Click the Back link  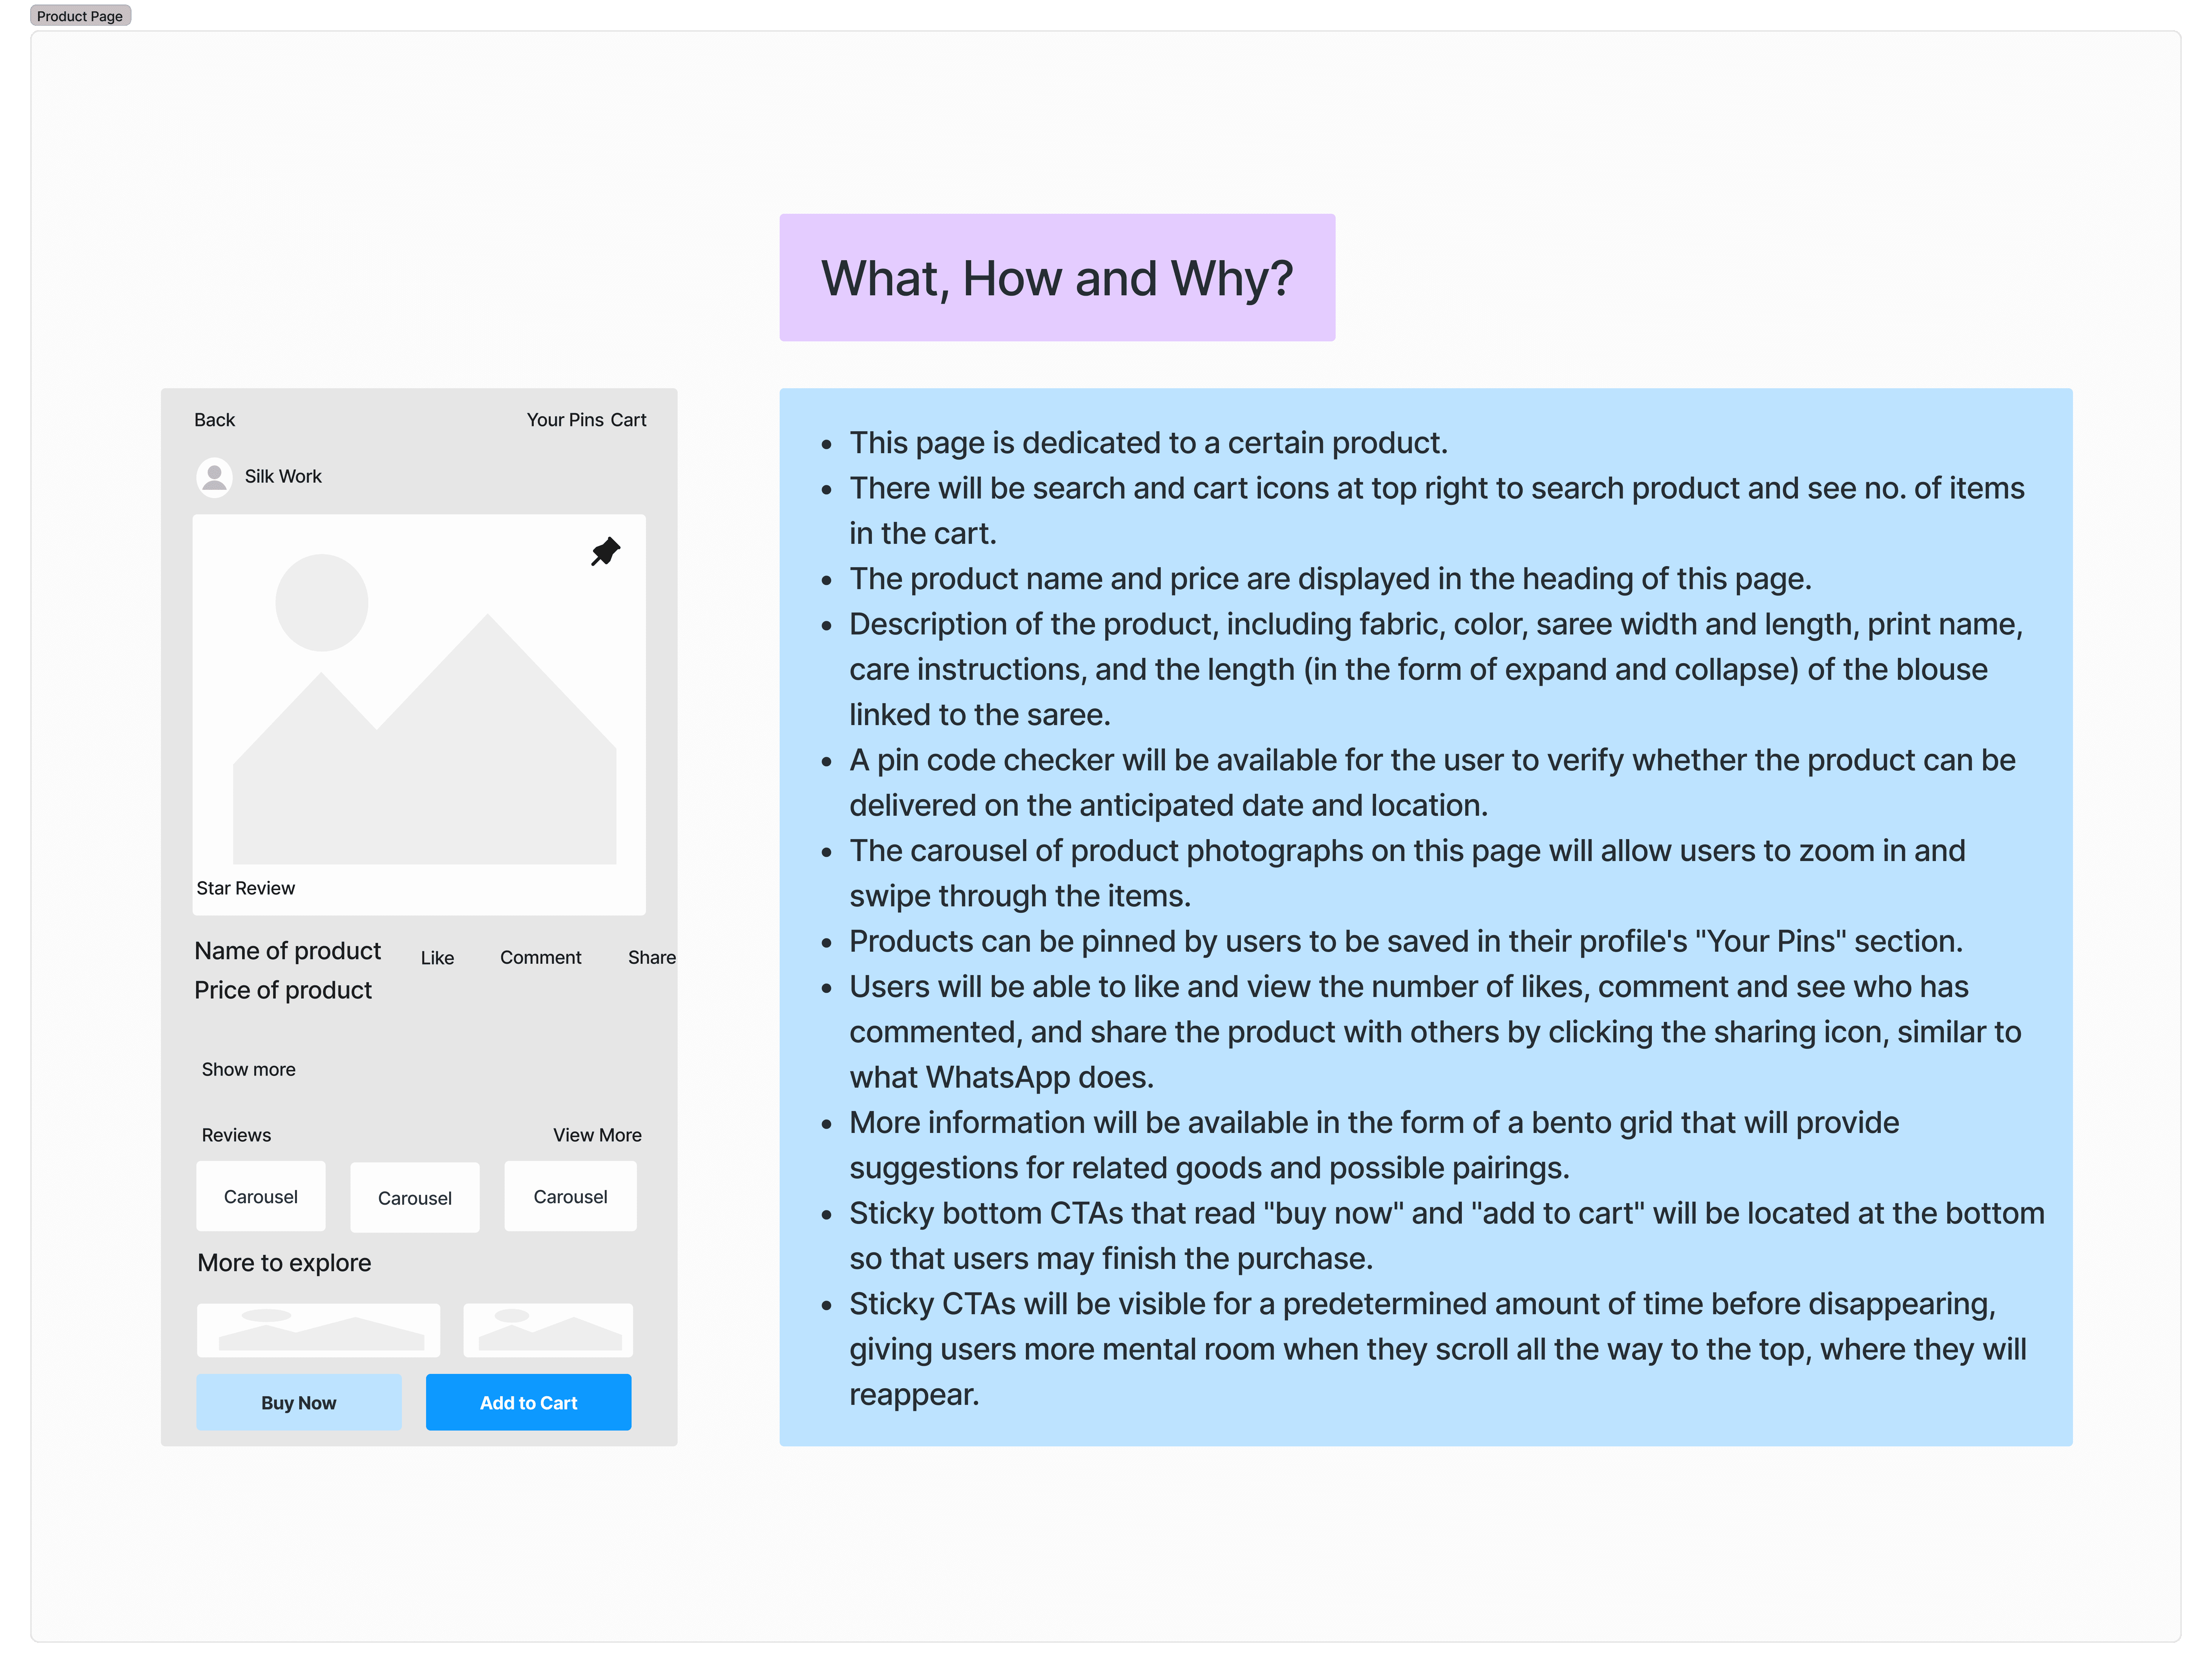coord(214,420)
